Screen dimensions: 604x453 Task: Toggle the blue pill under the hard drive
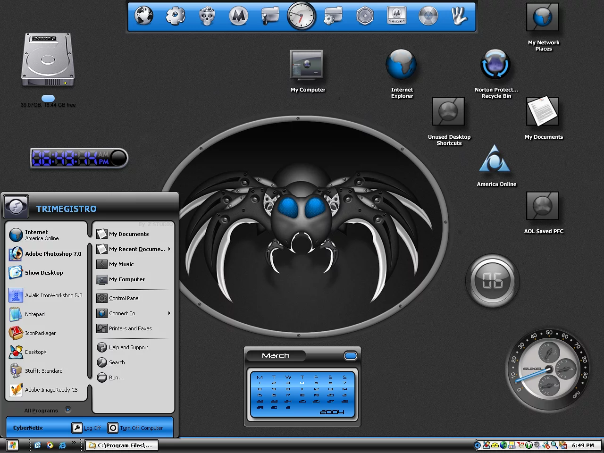[x=48, y=98]
